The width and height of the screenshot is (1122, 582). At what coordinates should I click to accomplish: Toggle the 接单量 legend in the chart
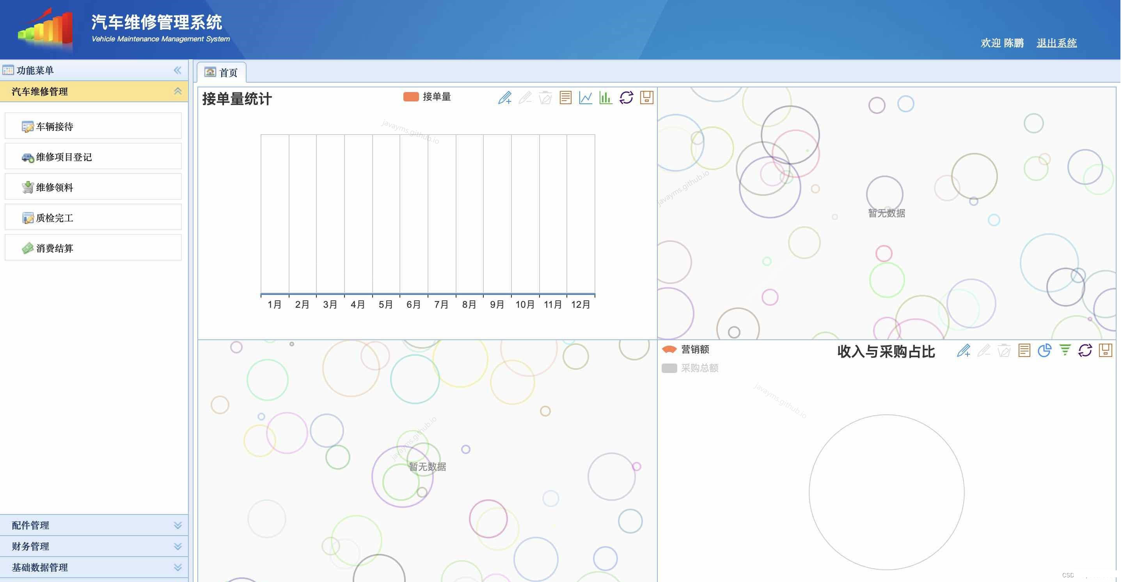427,96
